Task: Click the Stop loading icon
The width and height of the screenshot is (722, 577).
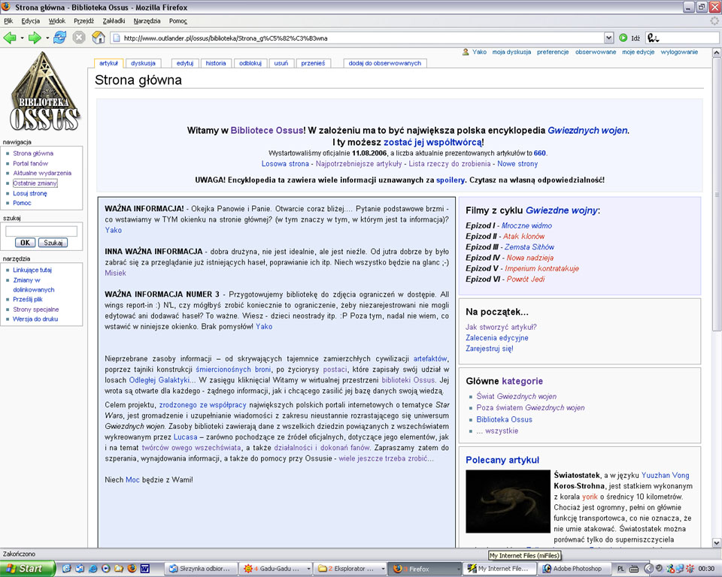Action: click(79, 38)
